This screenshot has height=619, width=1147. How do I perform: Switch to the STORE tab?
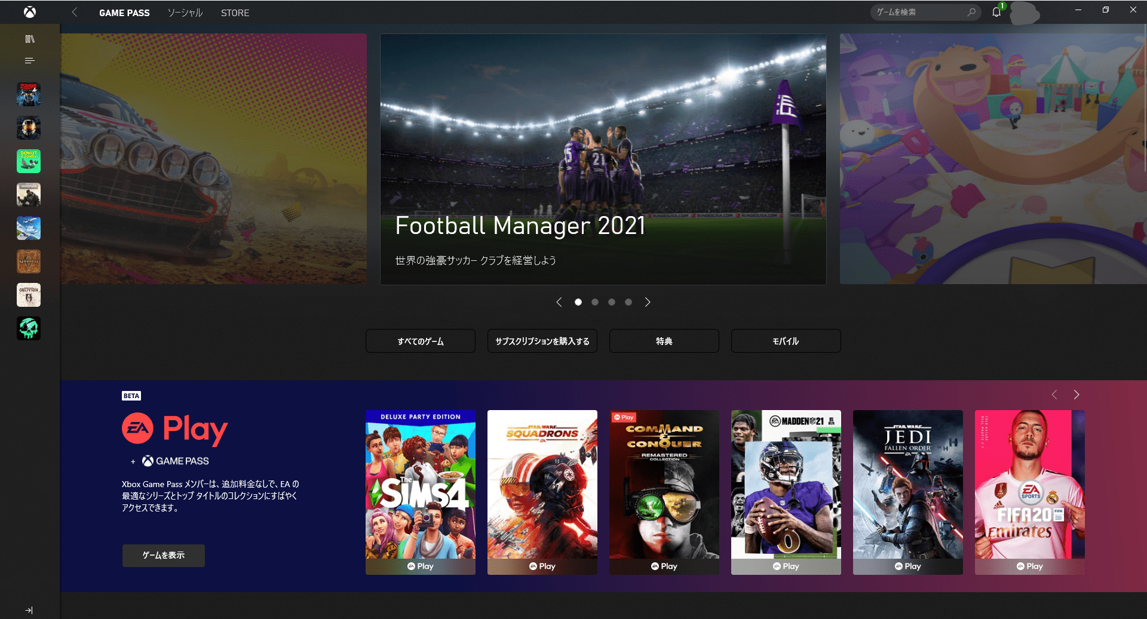pyautogui.click(x=235, y=13)
